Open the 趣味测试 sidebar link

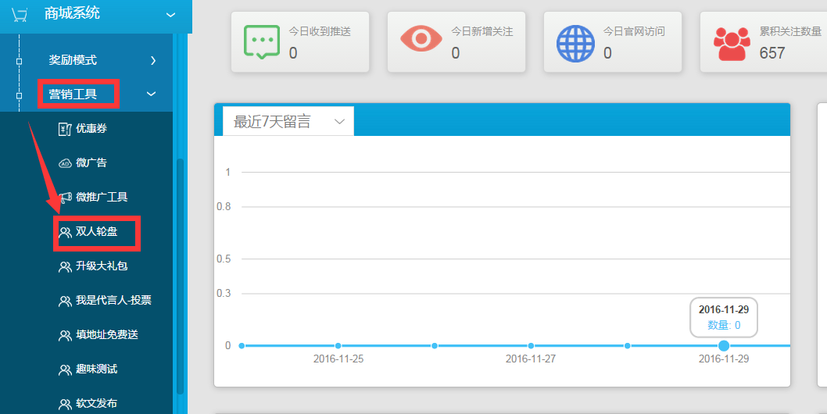pyautogui.click(x=96, y=369)
